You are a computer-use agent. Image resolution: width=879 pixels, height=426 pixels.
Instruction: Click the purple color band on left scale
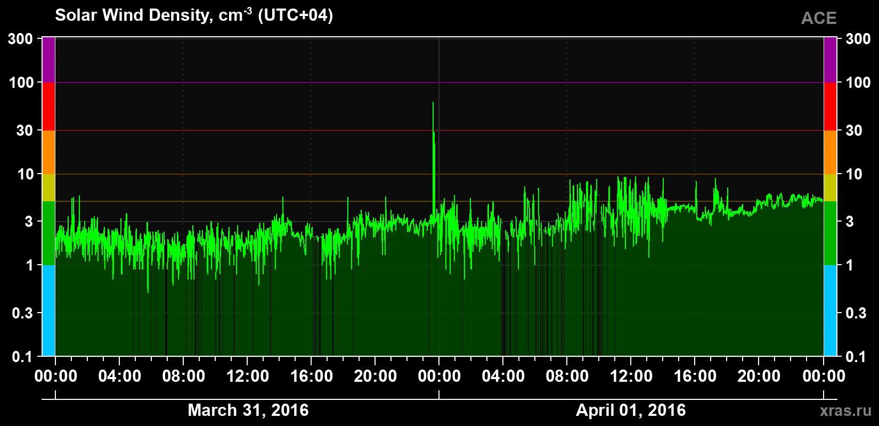[48, 60]
